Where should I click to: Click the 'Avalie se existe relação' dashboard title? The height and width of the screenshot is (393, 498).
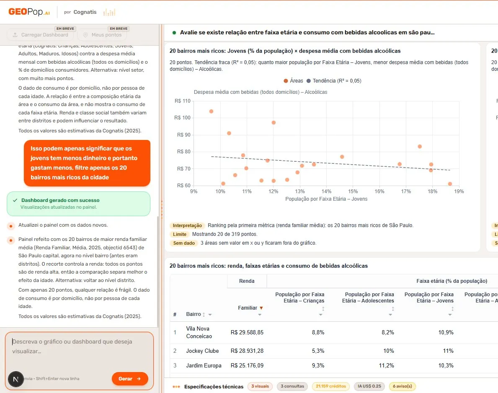click(307, 32)
